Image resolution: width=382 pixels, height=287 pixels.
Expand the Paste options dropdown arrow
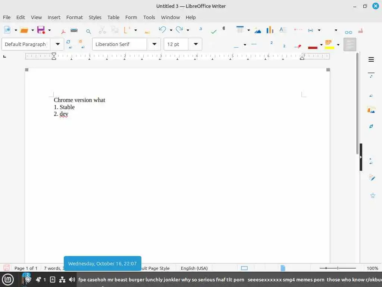135,30
